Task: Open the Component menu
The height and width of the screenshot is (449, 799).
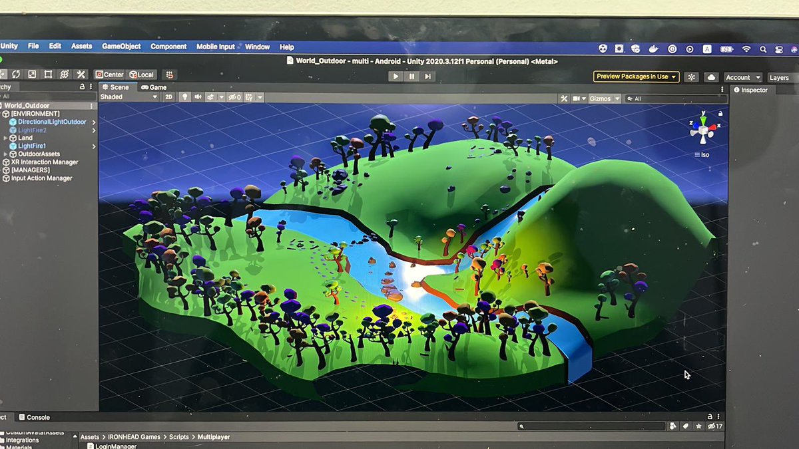Action: (168, 47)
